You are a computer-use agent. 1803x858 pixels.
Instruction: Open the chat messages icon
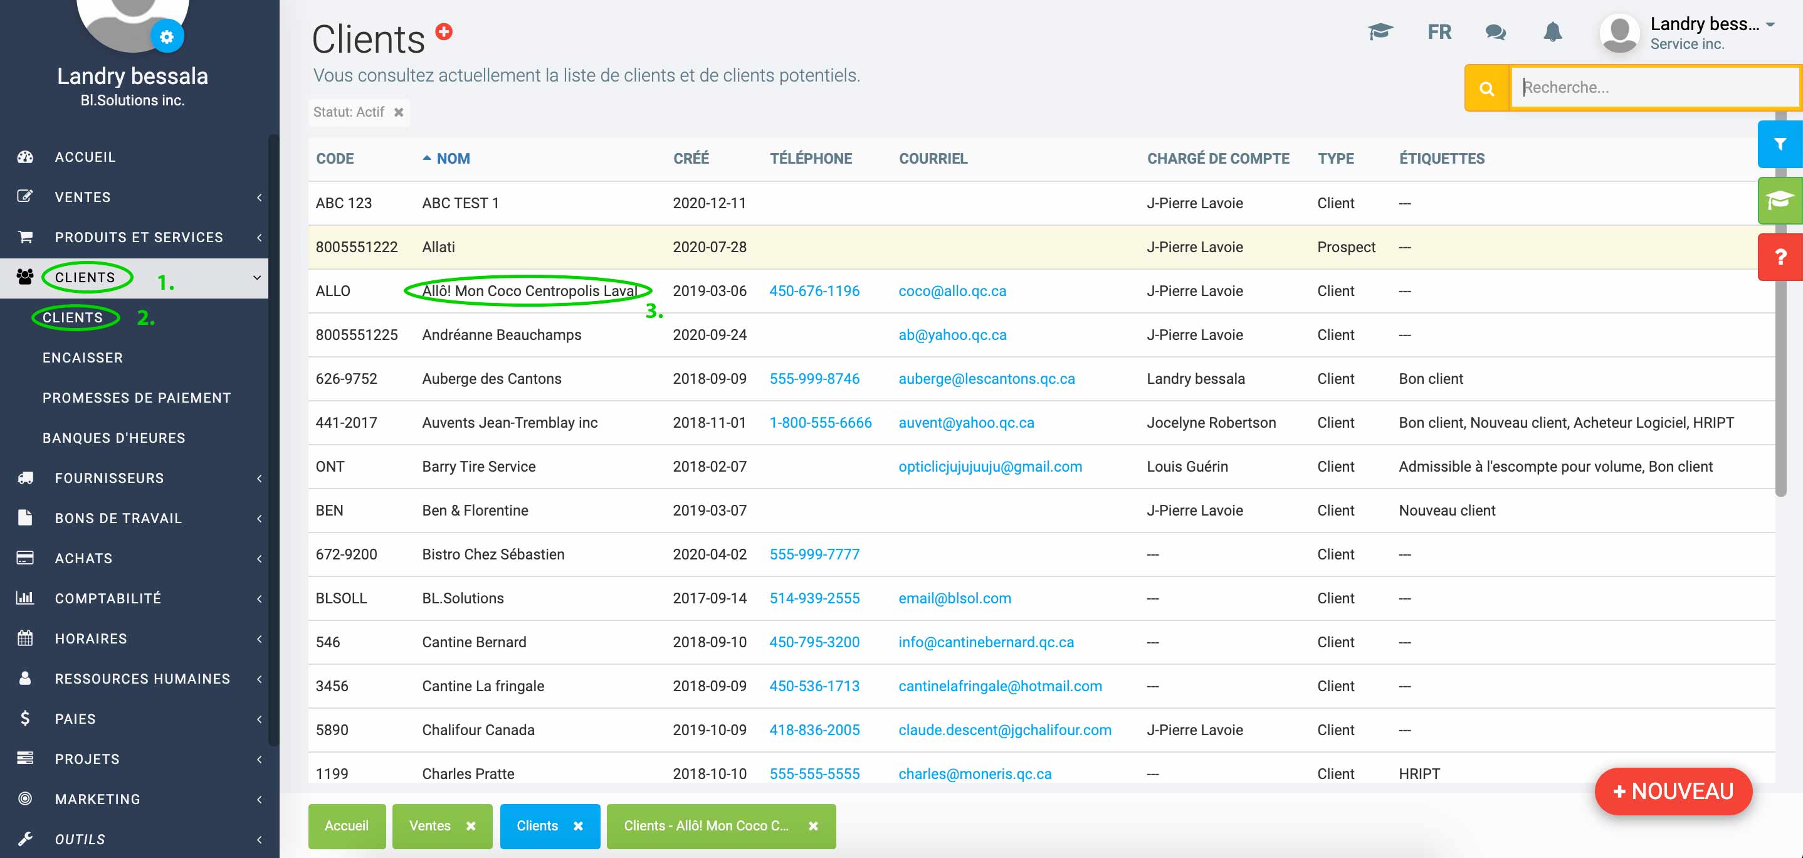(1495, 32)
